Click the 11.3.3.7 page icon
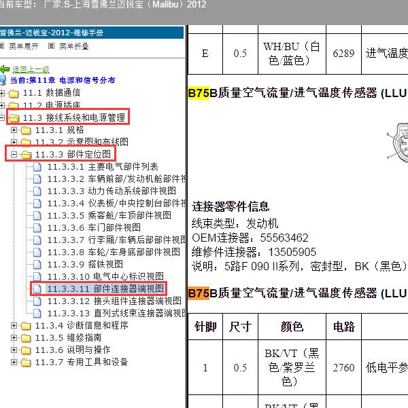The image size is (408, 408). (37, 240)
